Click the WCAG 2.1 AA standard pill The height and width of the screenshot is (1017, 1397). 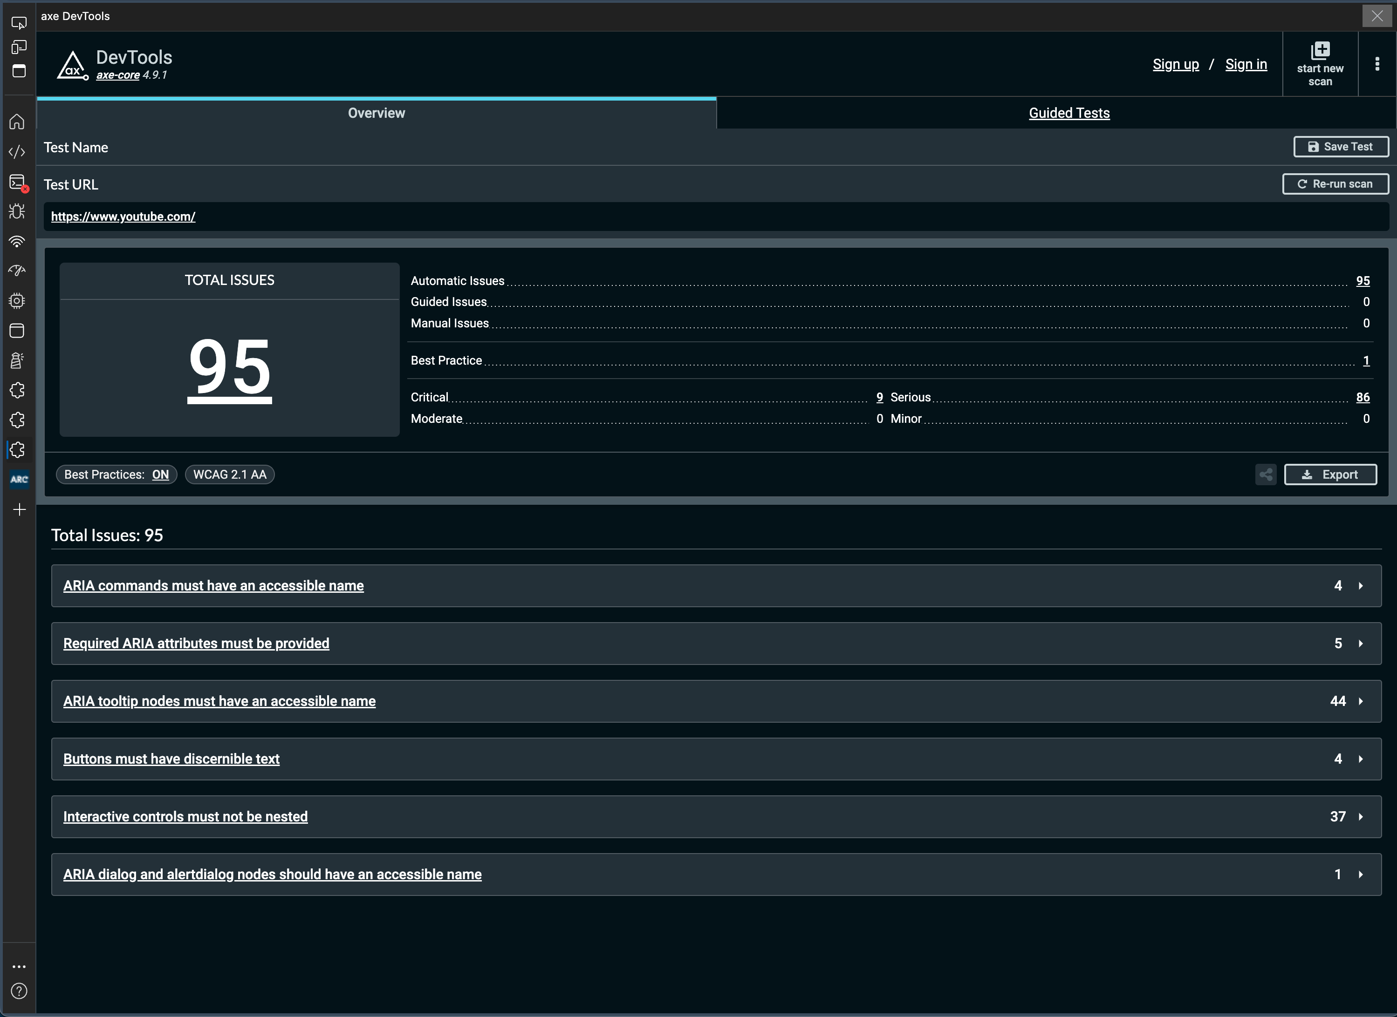(230, 475)
